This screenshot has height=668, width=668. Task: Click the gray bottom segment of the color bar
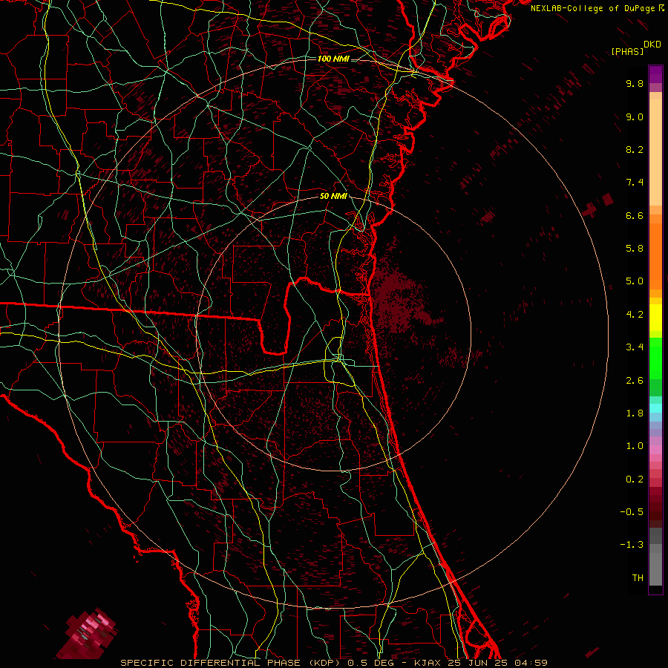click(655, 569)
